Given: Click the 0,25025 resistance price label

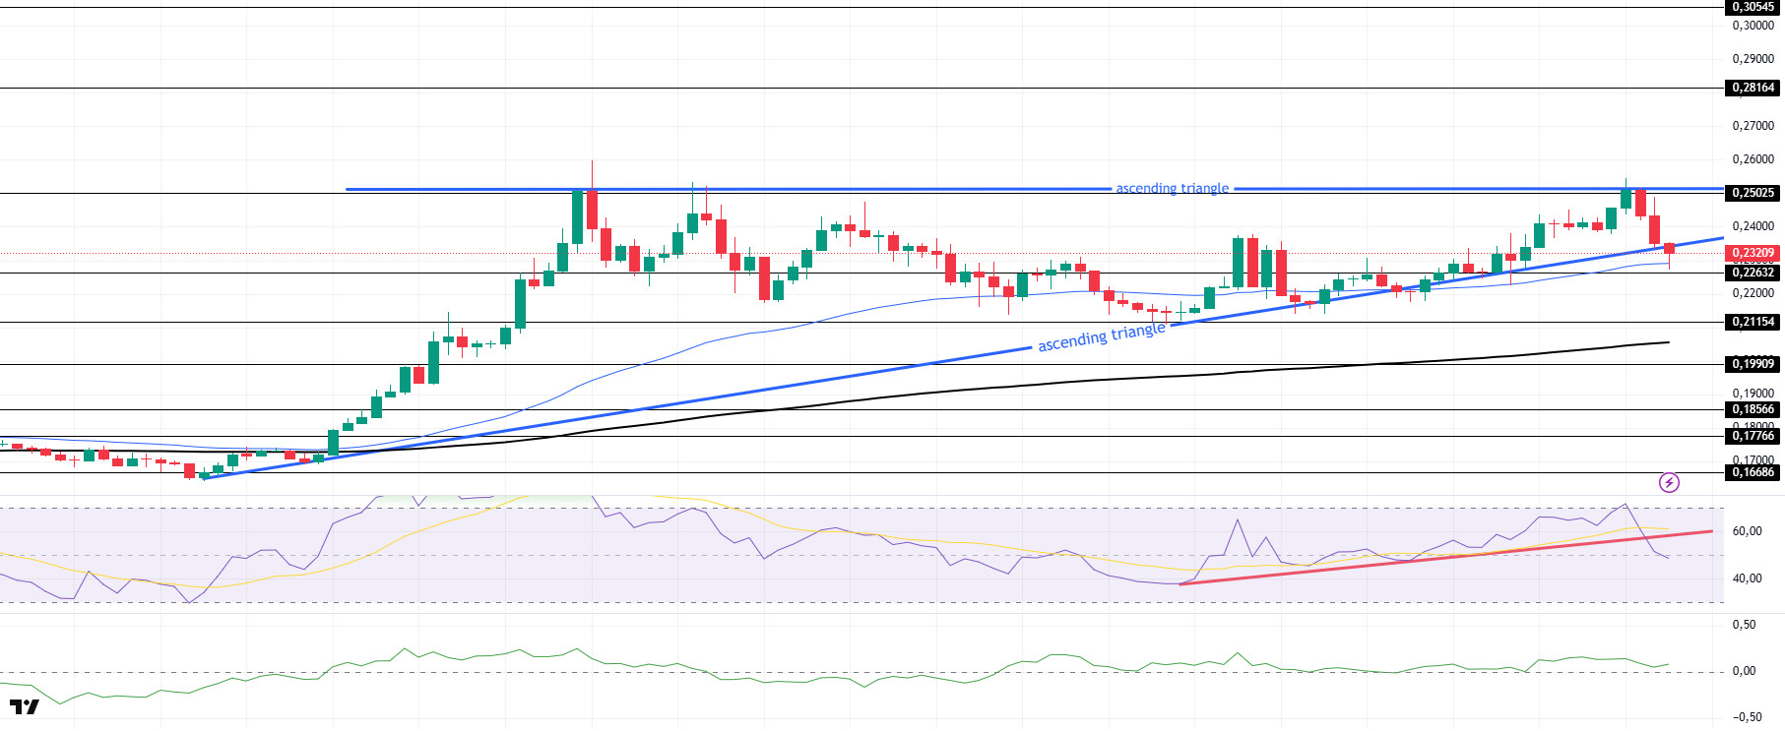Looking at the screenshot, I should [x=1753, y=193].
